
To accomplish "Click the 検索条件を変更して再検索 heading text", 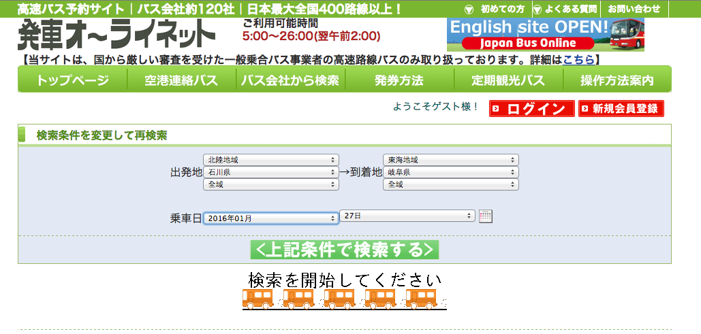I will [x=102, y=135].
